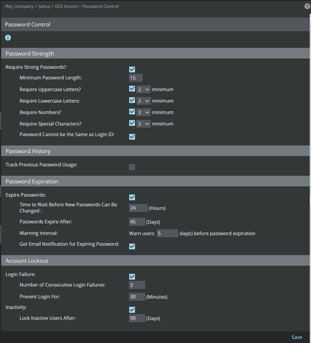Click the blue info icon under Password Control

8,38
